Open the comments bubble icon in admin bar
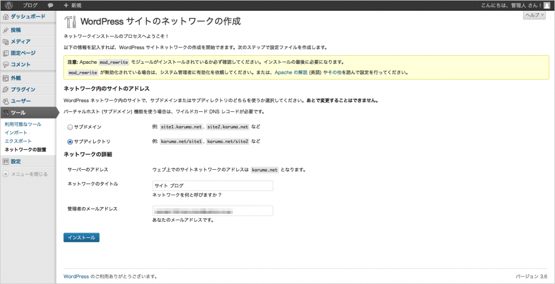Image resolution: width=555 pixels, height=284 pixels. coord(50,5)
